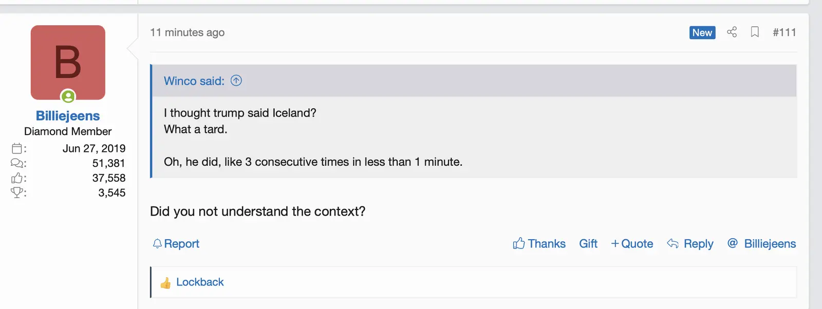Click the thumbs-up reaction score icon

tap(17, 178)
